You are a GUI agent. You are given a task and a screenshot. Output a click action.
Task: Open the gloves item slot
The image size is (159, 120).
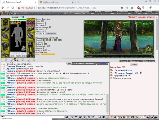(31, 30)
